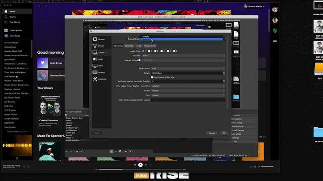This screenshot has height=181, width=323.
Task: Add a scene with OBS plus icon
Action: point(67,151)
